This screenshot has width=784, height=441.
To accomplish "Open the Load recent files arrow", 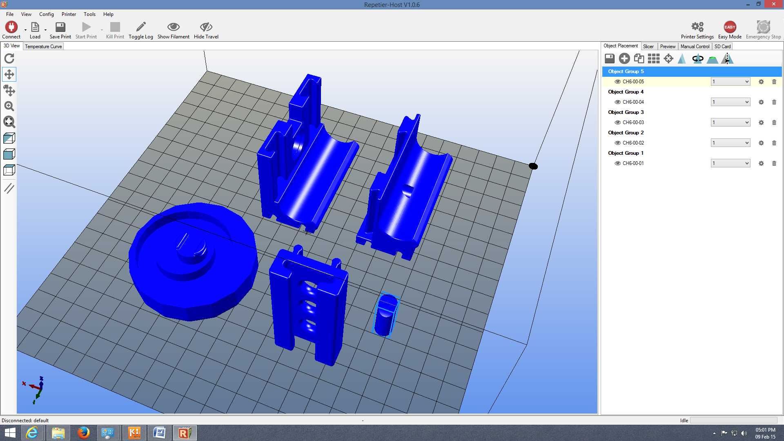I will [x=45, y=30].
